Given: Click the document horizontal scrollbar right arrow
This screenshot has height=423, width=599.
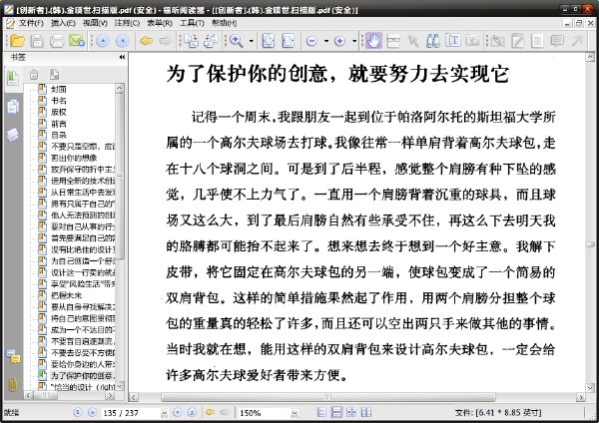Looking at the screenshot, I should (581, 397).
